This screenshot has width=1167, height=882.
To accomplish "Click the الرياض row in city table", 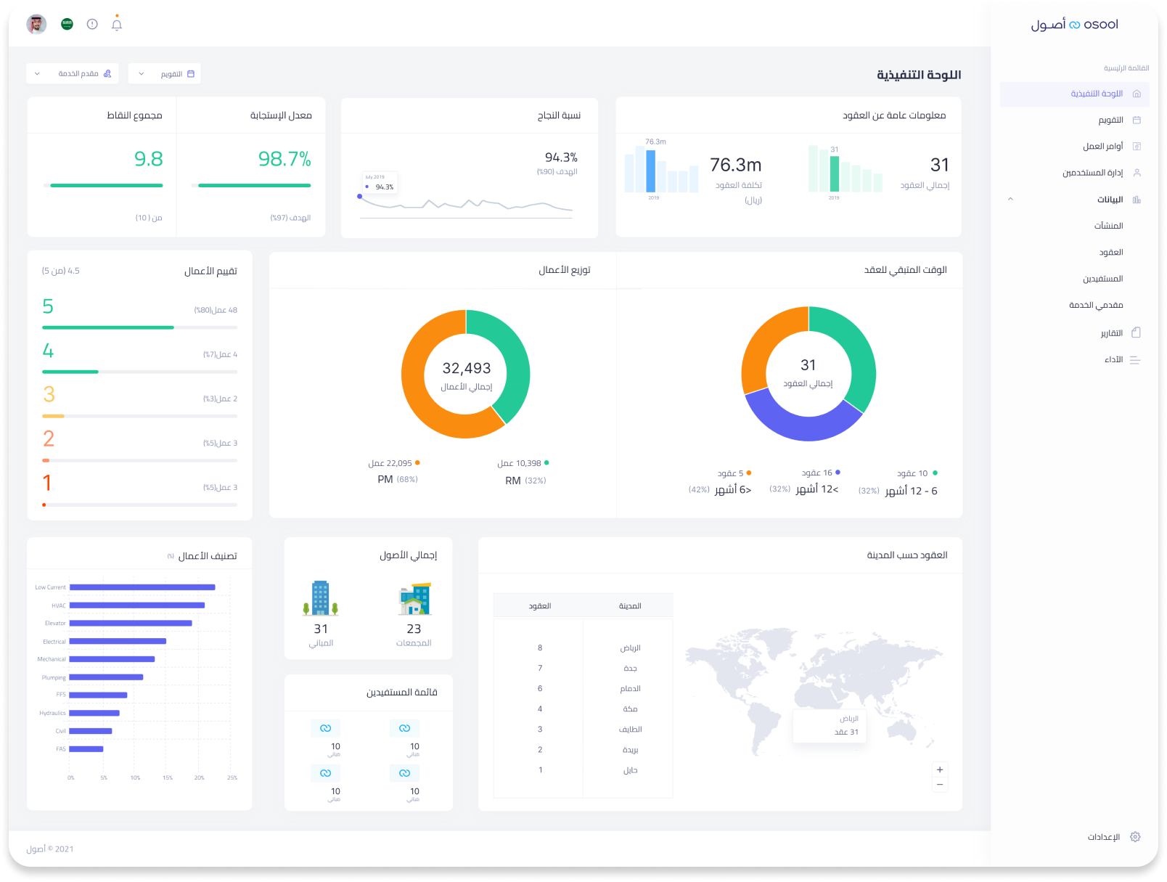I will click(583, 648).
